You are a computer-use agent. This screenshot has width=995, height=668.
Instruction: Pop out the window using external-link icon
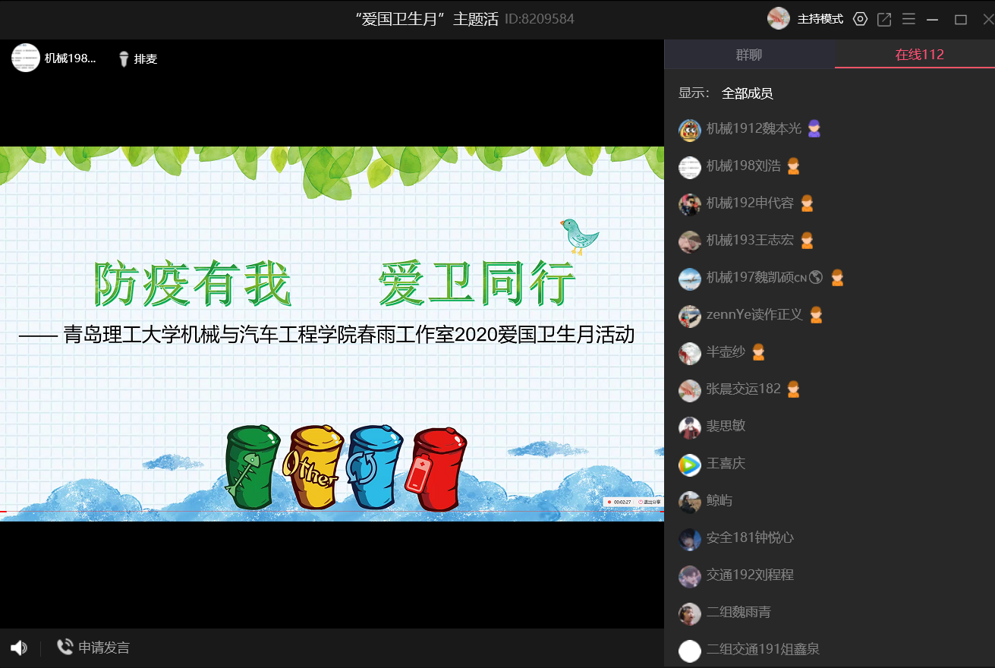(884, 19)
